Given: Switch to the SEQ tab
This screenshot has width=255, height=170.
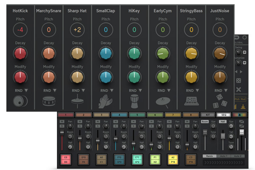Looking at the screenshot, I should coord(224,115).
